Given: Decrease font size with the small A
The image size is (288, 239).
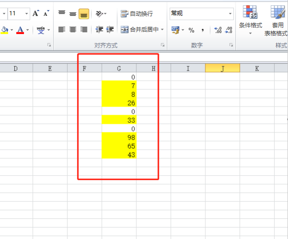Looking at the screenshot, I should point(46,13).
